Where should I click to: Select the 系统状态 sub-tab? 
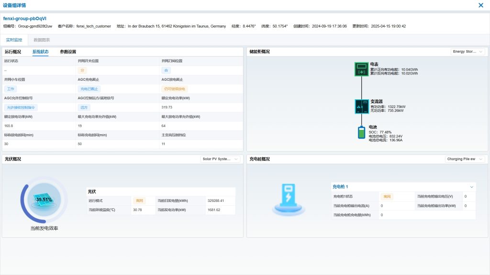(x=40, y=52)
